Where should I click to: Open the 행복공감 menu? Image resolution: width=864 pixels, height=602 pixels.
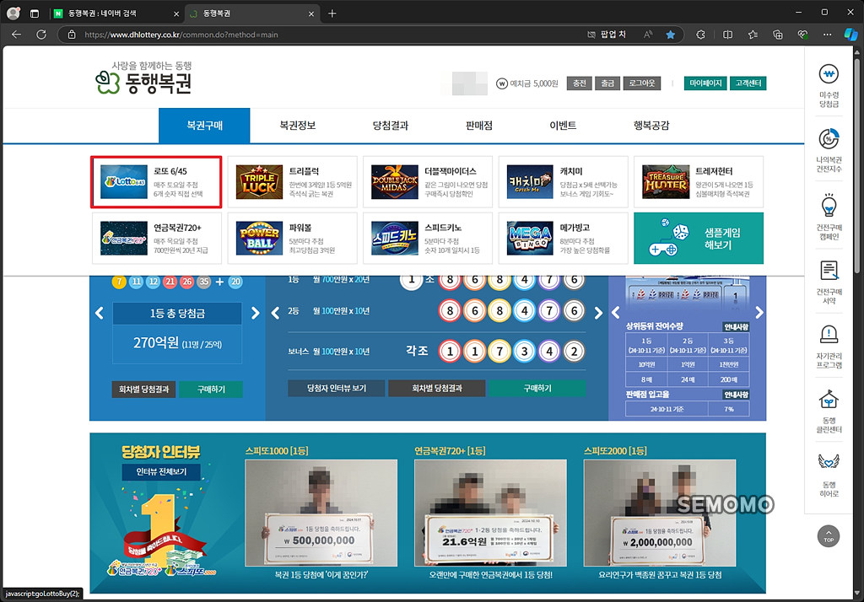[651, 126]
